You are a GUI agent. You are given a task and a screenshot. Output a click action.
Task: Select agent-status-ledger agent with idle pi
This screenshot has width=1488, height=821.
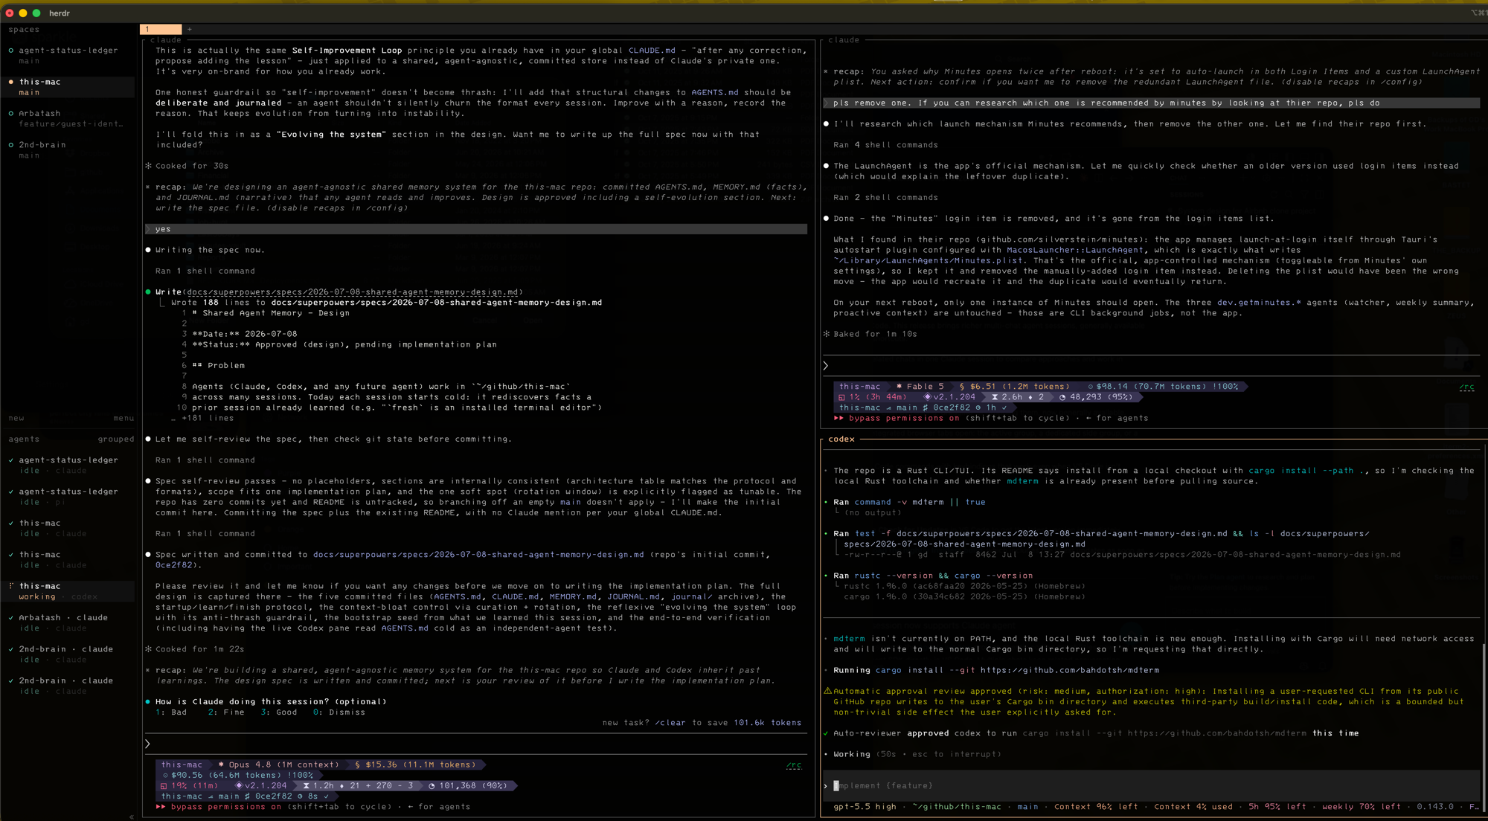tap(68, 497)
